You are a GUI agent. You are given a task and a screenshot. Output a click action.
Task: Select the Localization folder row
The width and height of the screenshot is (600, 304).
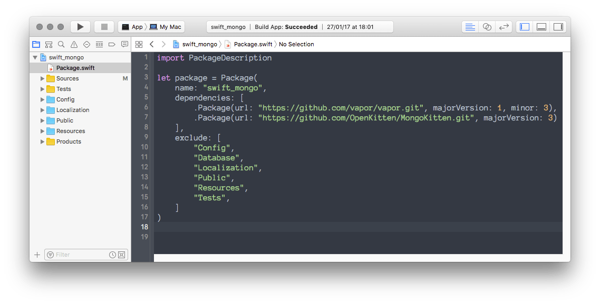coord(80,110)
